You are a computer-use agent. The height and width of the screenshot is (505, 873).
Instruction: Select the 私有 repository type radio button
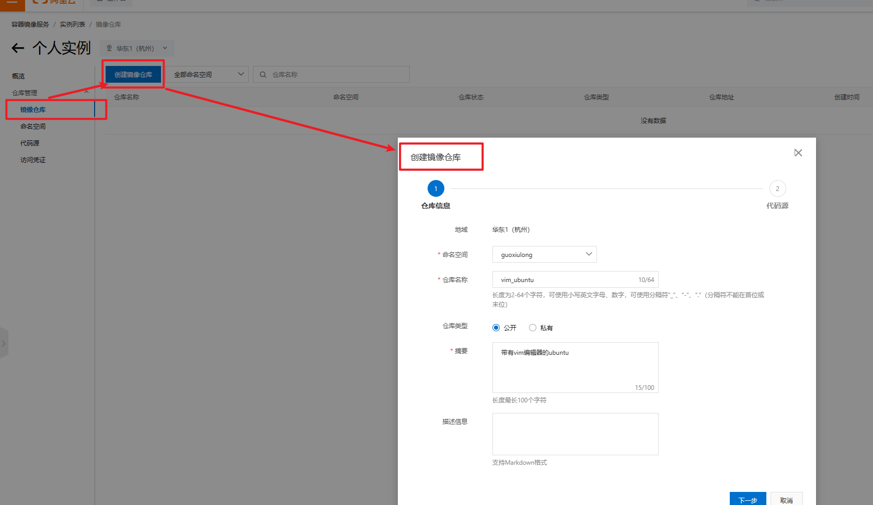[533, 328]
